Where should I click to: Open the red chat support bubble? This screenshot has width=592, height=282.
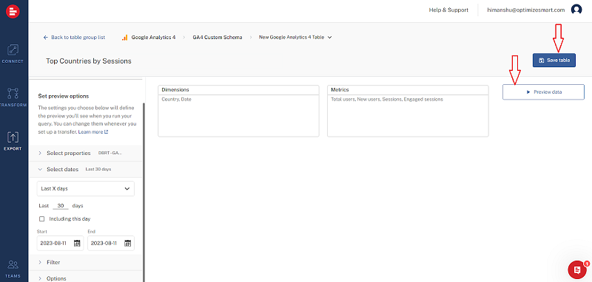point(577,269)
